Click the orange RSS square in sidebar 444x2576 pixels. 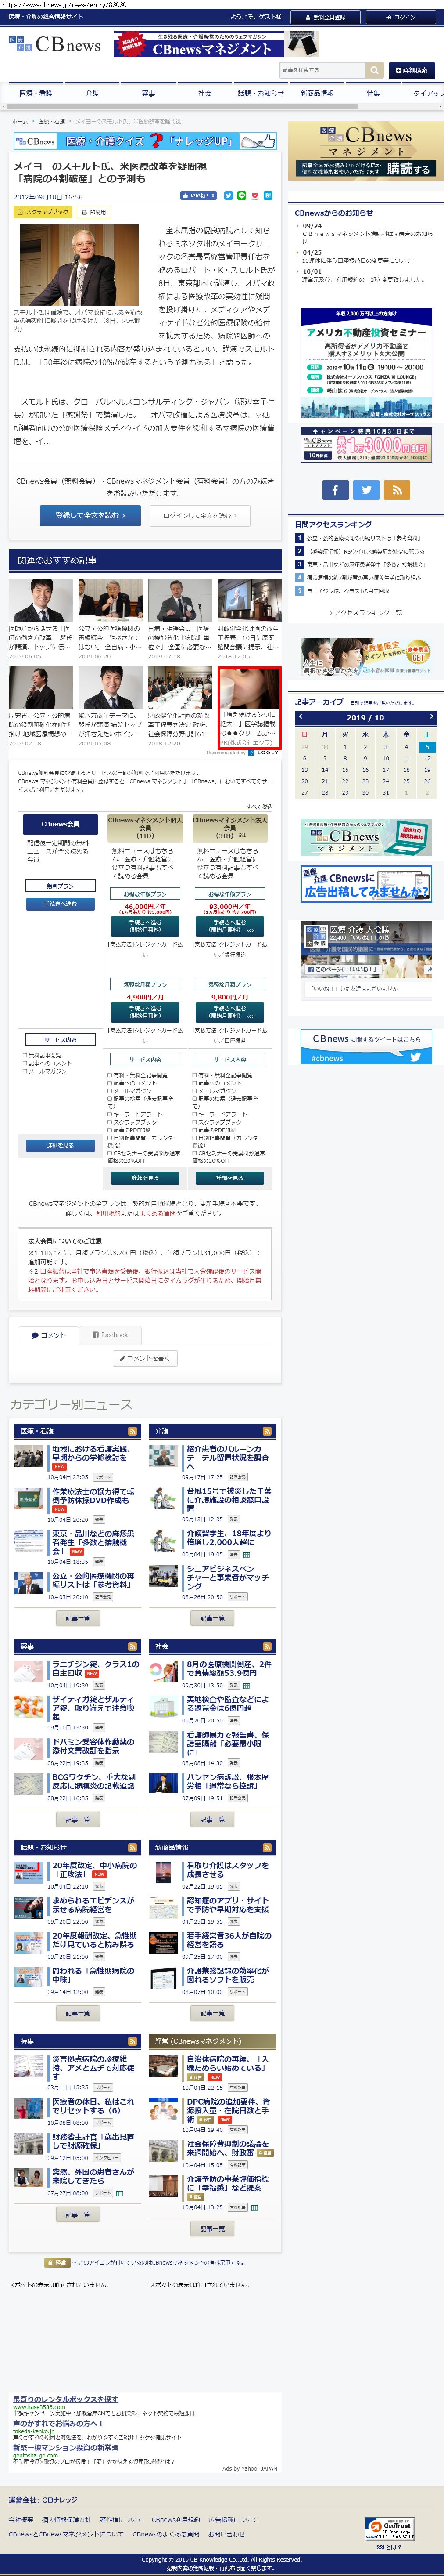click(x=398, y=489)
